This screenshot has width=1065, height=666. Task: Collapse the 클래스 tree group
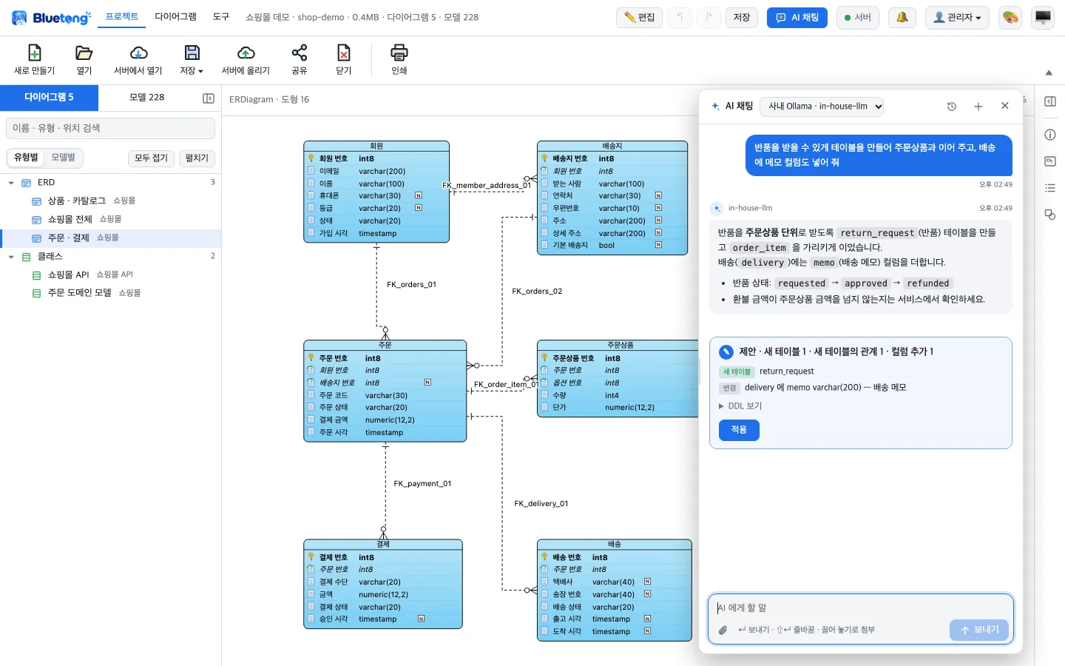coord(11,257)
